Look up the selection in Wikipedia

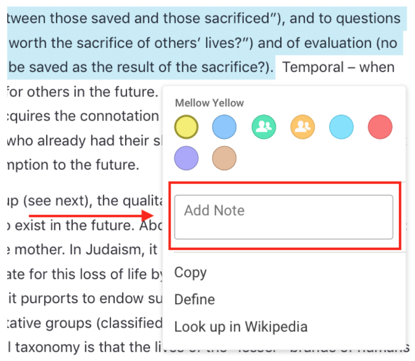point(240,326)
